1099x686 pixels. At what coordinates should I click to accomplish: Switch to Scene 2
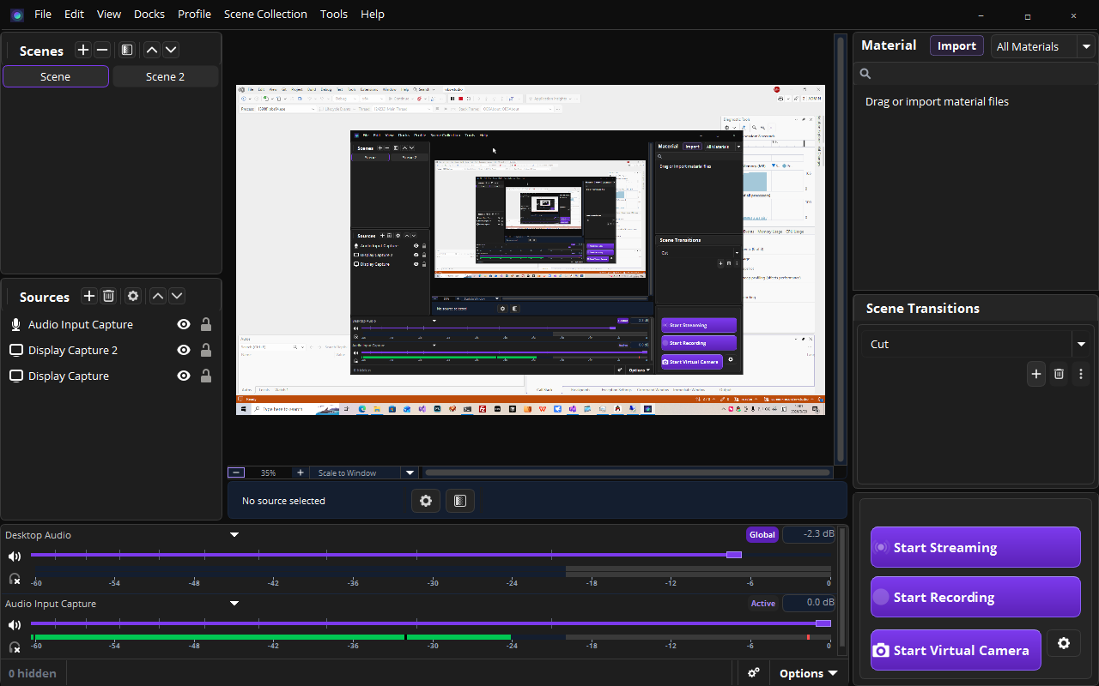point(165,76)
